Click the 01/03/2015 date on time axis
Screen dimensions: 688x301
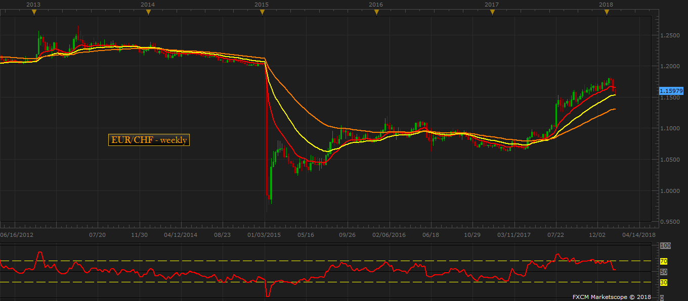coord(264,235)
